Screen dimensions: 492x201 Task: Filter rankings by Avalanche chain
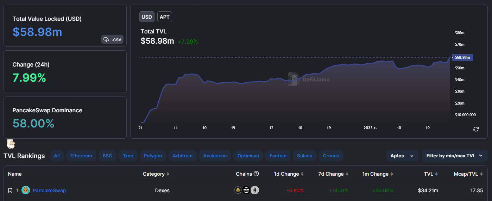coord(215,156)
